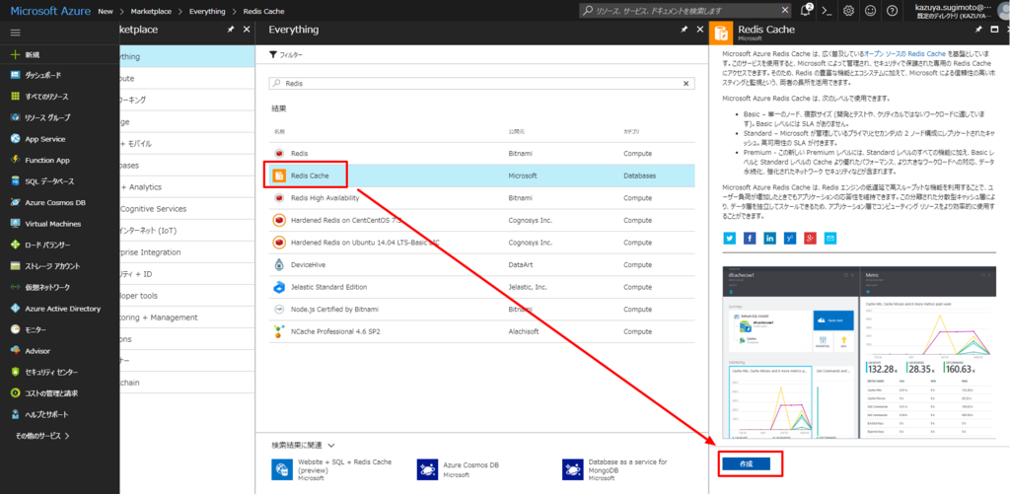Click the Virtual Machines sidebar icon
Screen dimensions: 1010x494
16,224
